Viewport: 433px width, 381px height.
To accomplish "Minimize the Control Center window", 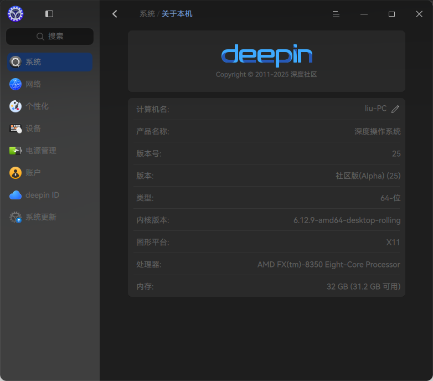I will 364,14.
